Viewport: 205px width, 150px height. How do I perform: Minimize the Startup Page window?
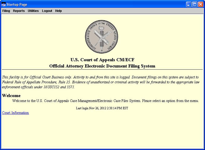point(189,4)
